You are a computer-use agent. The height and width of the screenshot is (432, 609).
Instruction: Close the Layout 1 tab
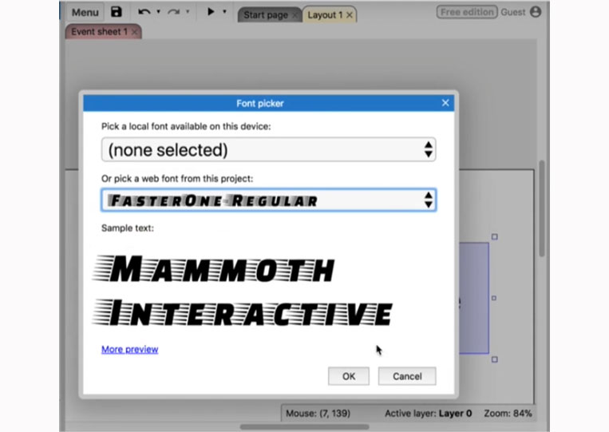(x=350, y=15)
